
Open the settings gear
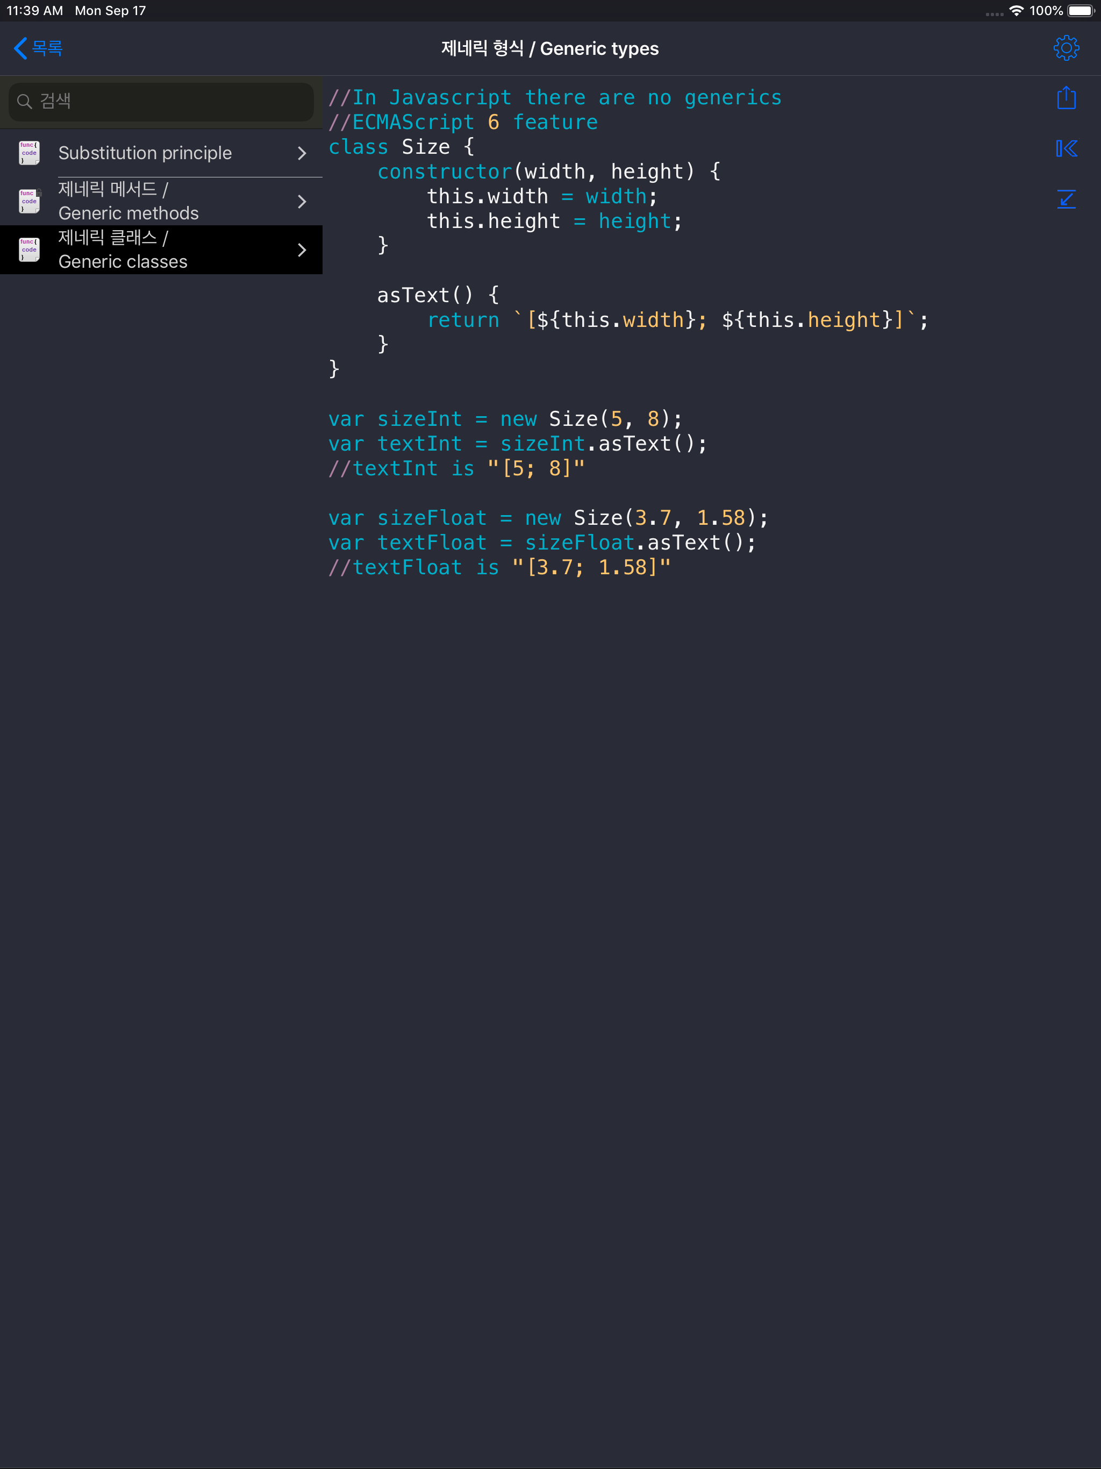pos(1066,48)
